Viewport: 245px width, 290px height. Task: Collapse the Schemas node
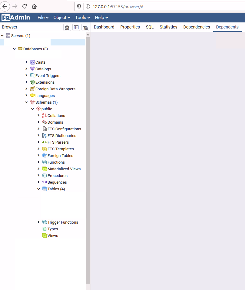pos(26,102)
